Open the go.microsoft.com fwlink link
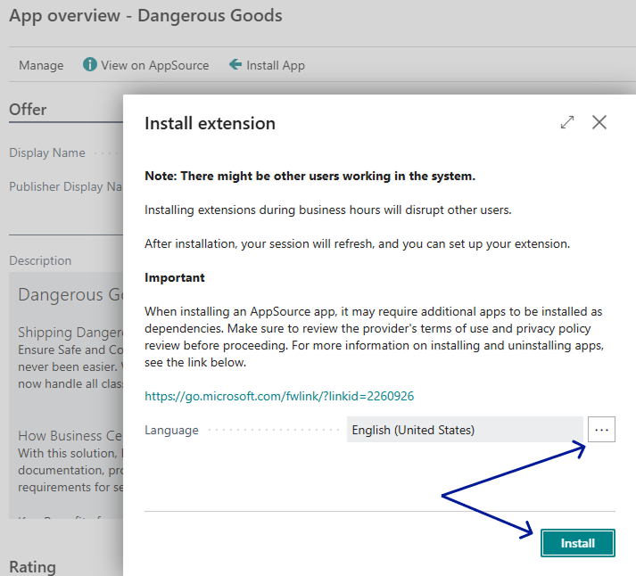Screen dimensions: 636x576 point(279,396)
